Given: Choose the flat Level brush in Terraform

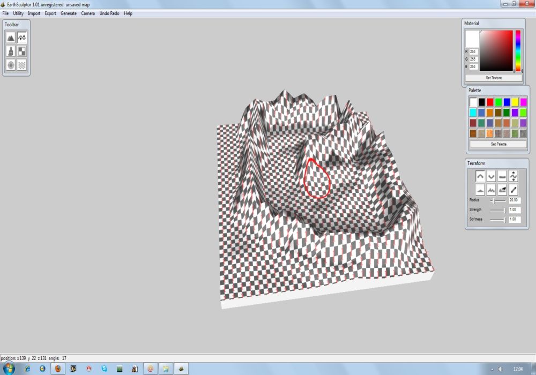Looking at the screenshot, I should click(502, 176).
